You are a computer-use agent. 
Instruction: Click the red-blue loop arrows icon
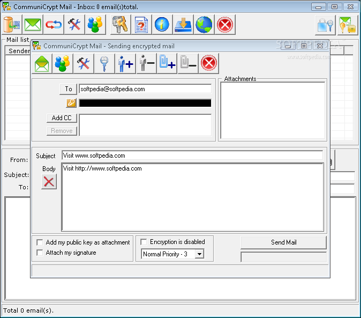click(x=54, y=25)
